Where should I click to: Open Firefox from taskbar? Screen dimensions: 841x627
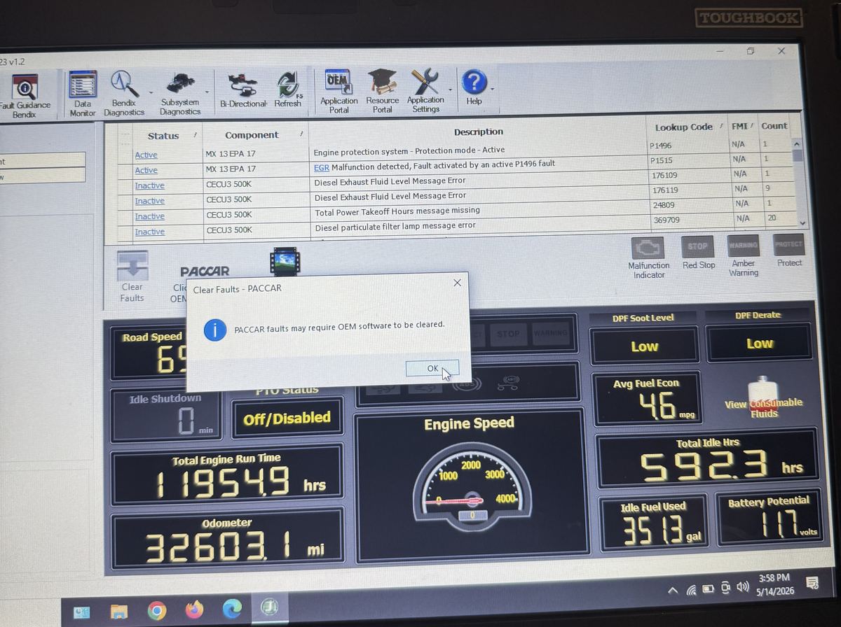tap(194, 611)
